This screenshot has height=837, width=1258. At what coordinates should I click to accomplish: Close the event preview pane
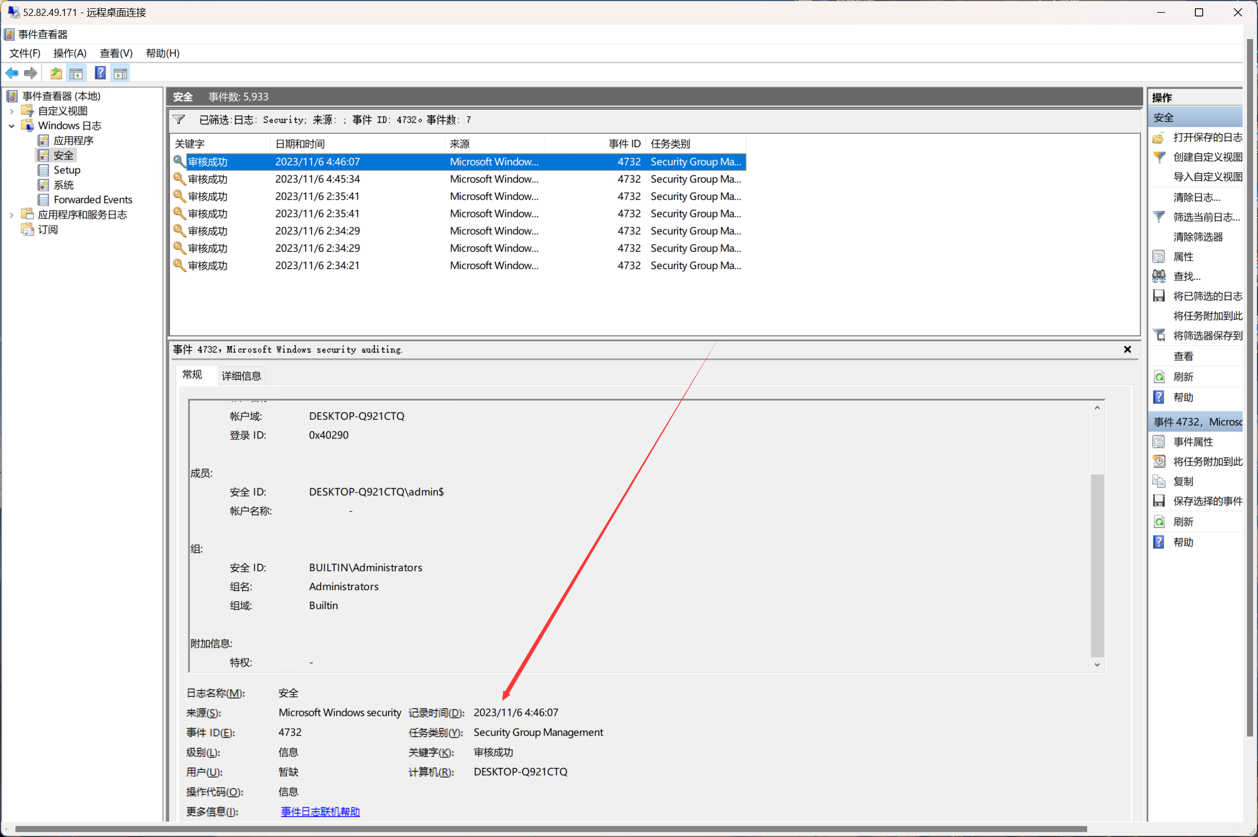(x=1127, y=350)
